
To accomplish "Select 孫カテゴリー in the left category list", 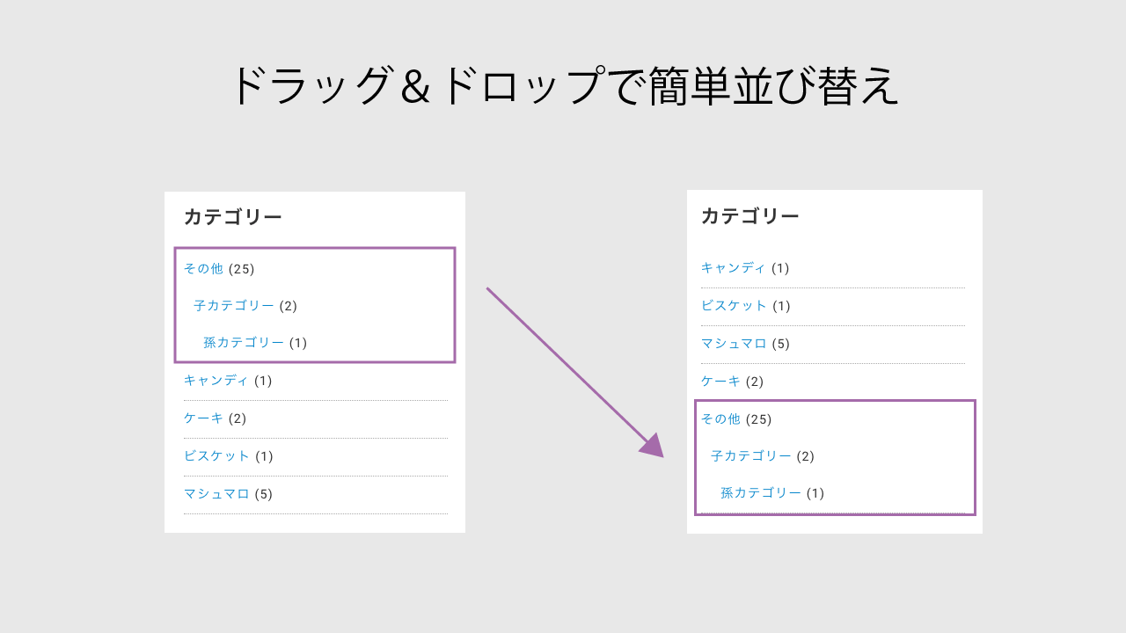I will tap(244, 343).
